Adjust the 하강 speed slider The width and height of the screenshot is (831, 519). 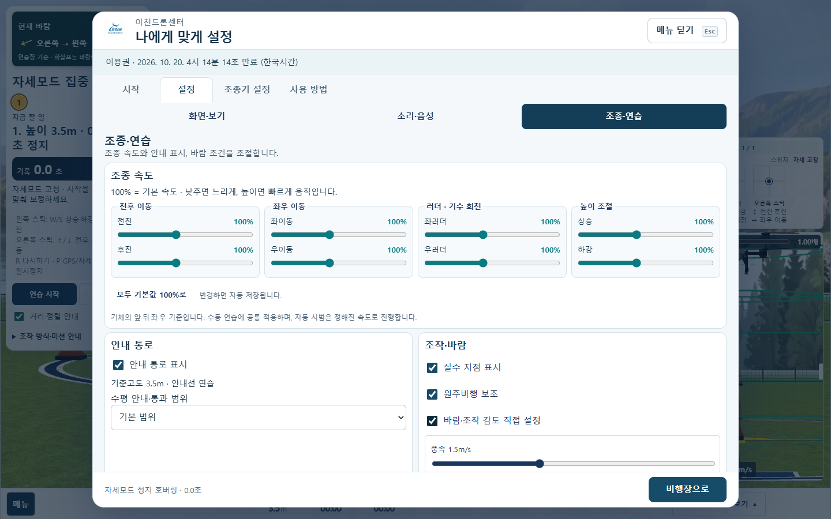pos(646,263)
